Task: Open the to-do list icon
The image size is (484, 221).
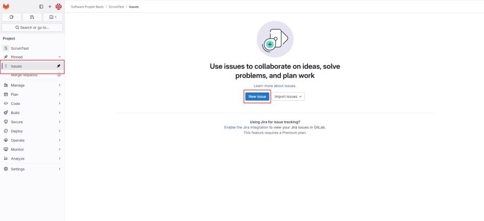Action: [x=52, y=17]
